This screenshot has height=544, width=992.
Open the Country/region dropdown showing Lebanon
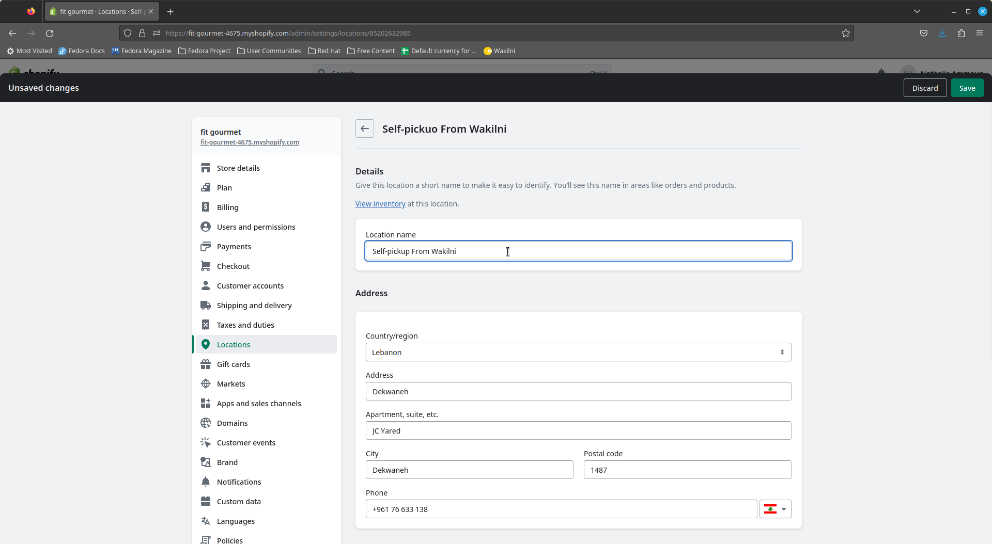coord(578,353)
